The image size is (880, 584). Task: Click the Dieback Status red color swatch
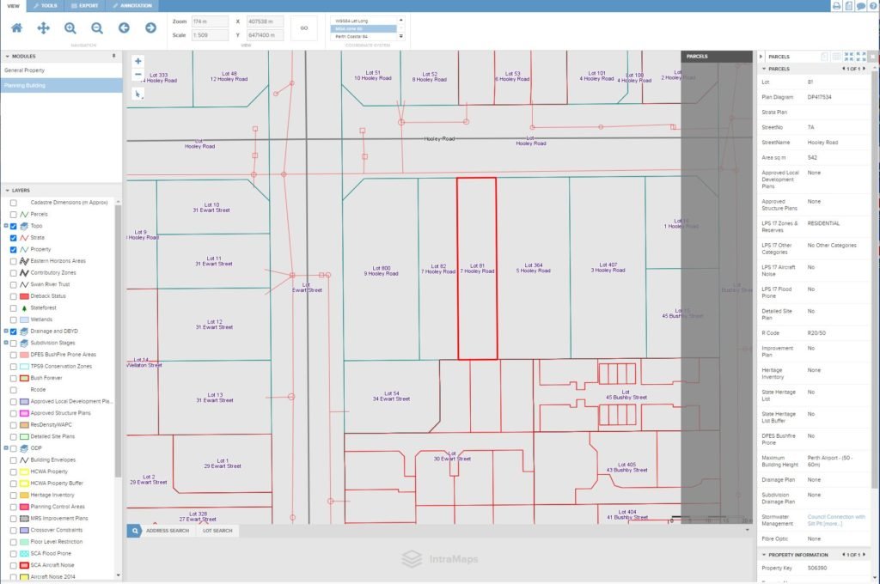(22, 297)
